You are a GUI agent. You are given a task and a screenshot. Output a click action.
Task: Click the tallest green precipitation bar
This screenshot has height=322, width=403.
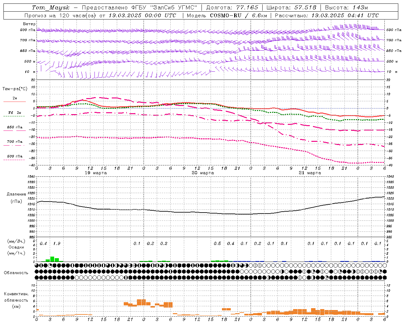(x=52, y=259)
